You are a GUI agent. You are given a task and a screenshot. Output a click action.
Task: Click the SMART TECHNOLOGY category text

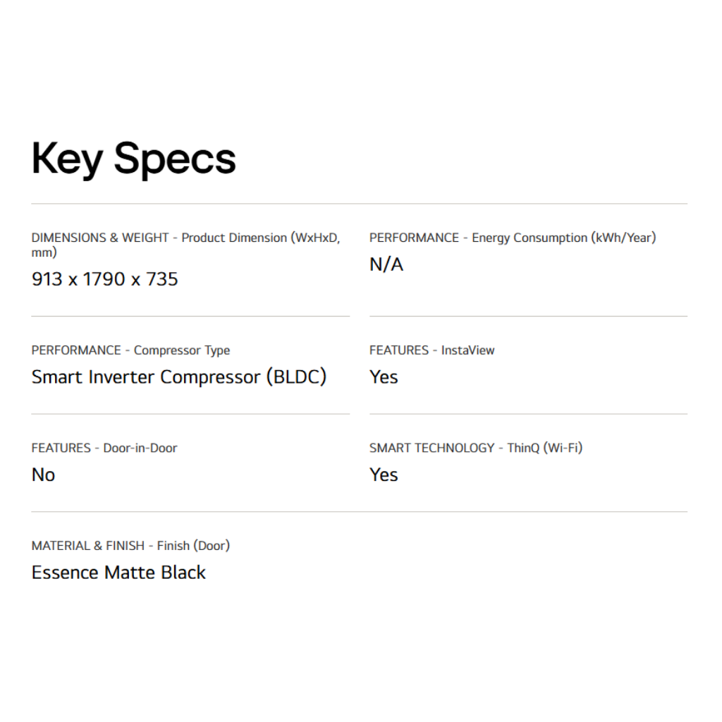(x=432, y=448)
